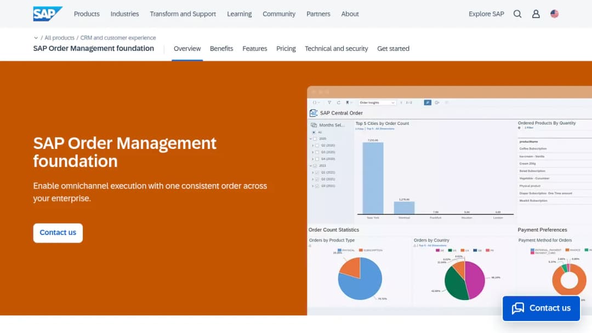Click 'Order Count Statistics' heading
The image size is (592, 333).
click(x=334, y=229)
